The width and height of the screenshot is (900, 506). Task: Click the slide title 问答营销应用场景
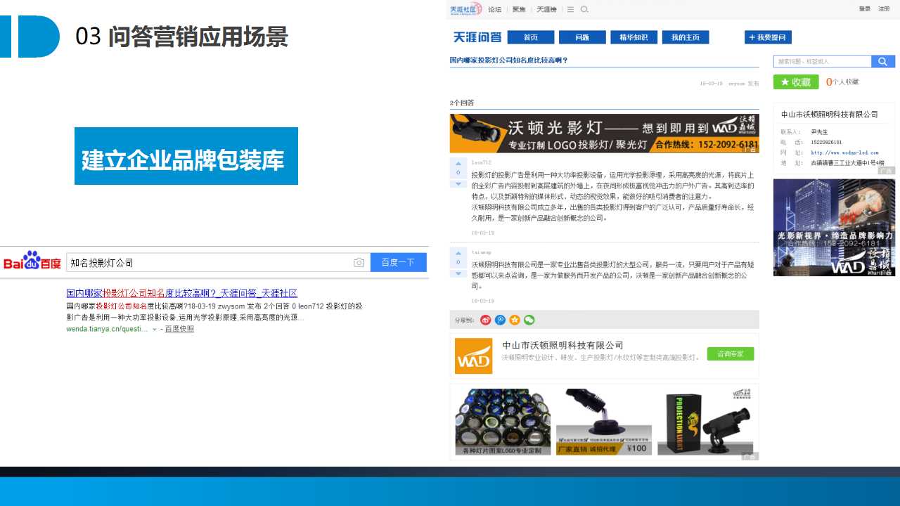click(x=198, y=37)
